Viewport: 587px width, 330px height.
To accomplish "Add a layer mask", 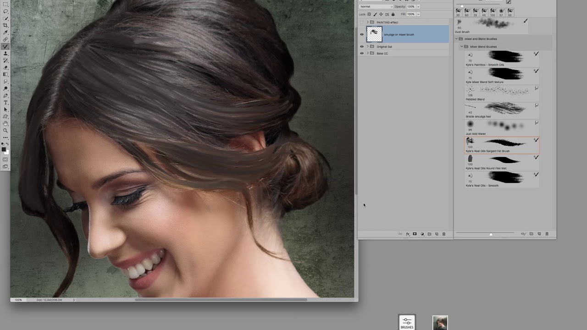I will point(415,234).
